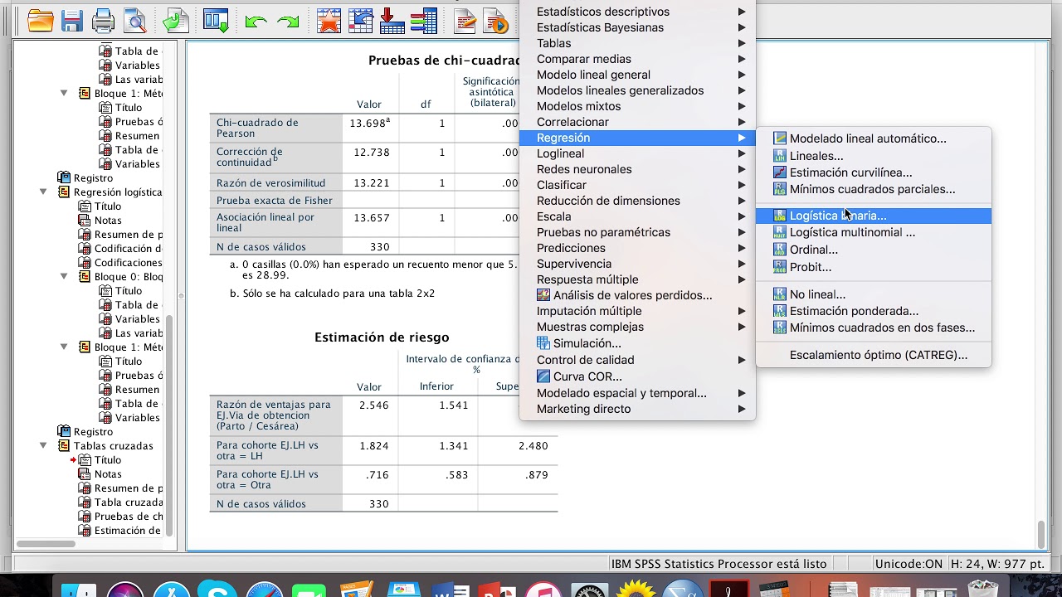Select Codificación d outline item

tap(128, 249)
